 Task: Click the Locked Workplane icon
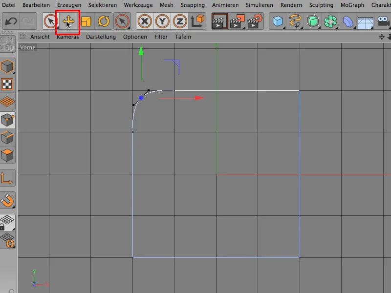click(x=7, y=223)
